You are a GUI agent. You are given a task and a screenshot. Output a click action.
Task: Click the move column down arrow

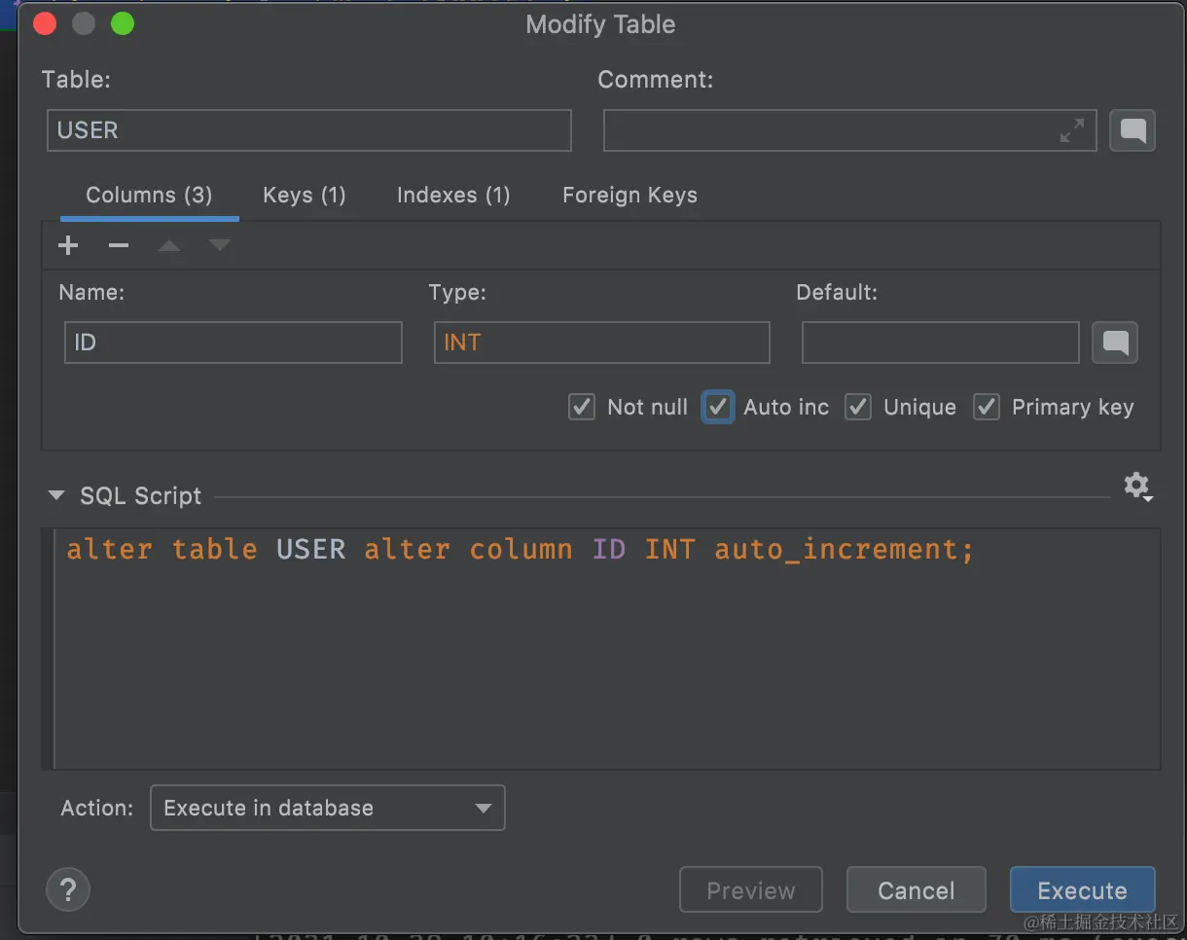pos(220,245)
